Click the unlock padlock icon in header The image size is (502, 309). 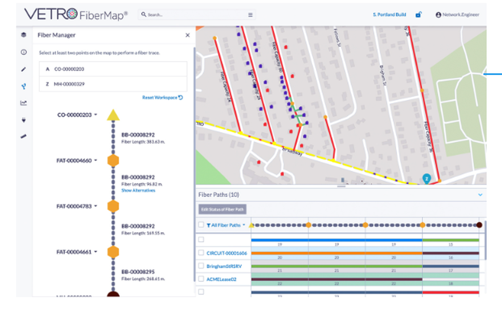coord(419,15)
